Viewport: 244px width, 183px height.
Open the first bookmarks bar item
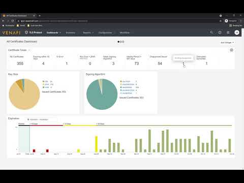pos(8,25)
